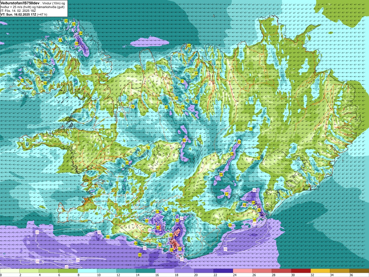
Task: Click the '(+47 h)' forecast offset text
Action: point(42,14)
